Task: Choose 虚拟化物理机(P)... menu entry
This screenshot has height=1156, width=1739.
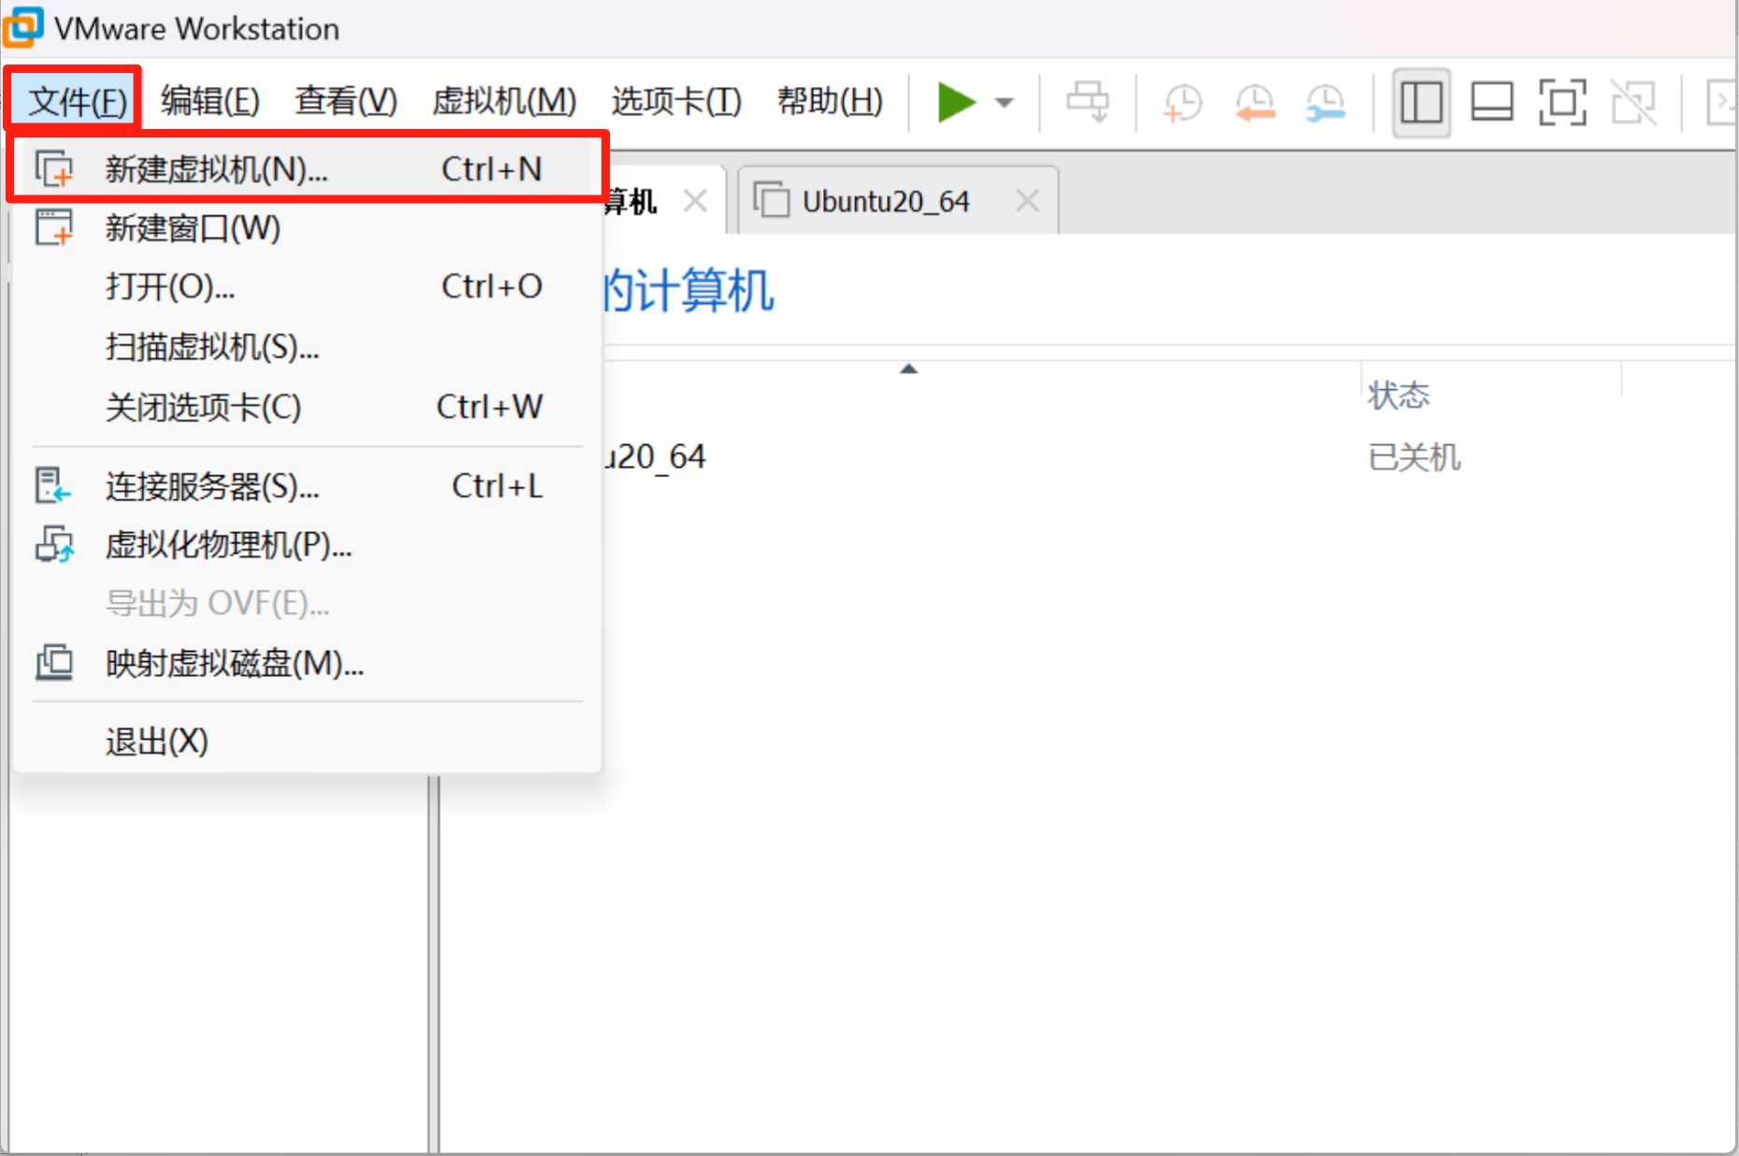Action: coord(308,544)
